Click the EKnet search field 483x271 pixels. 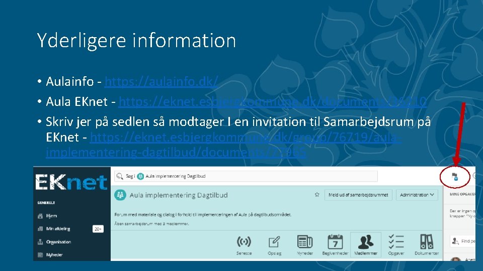pyautogui.click(x=246, y=176)
